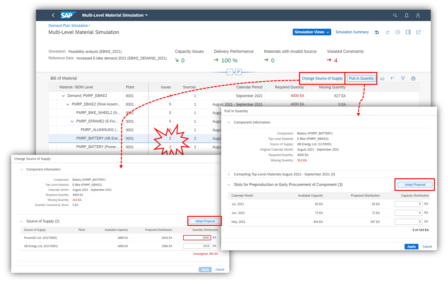Go back using the header arrow
Screen dimensions: 448x285
[x=53, y=15]
